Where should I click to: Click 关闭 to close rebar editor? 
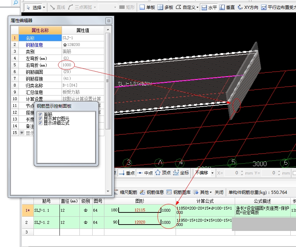pyautogui.click(x=219, y=192)
